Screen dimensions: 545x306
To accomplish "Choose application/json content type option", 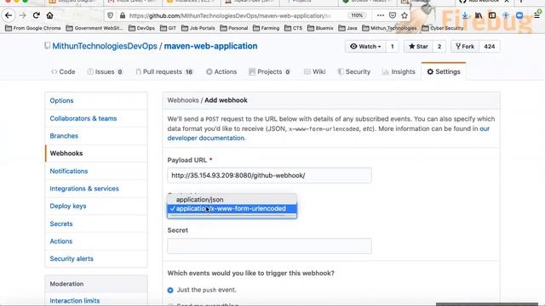I will point(232,200).
